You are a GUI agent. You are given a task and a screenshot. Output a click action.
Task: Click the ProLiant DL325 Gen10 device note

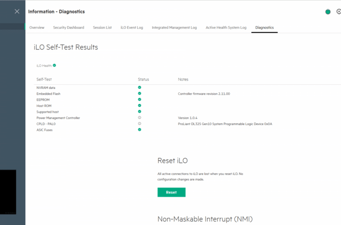[225, 124]
